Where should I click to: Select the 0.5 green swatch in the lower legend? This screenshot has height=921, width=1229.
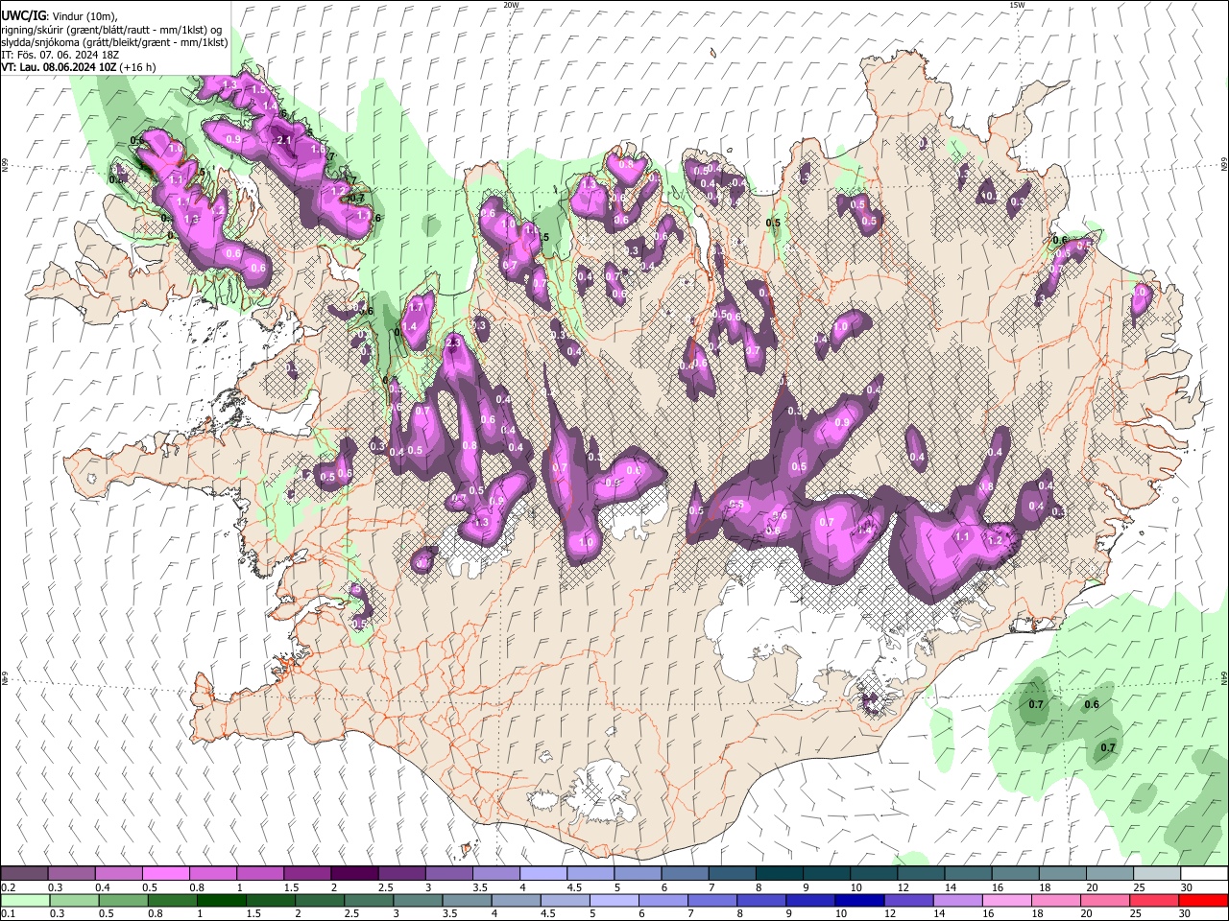(x=124, y=901)
